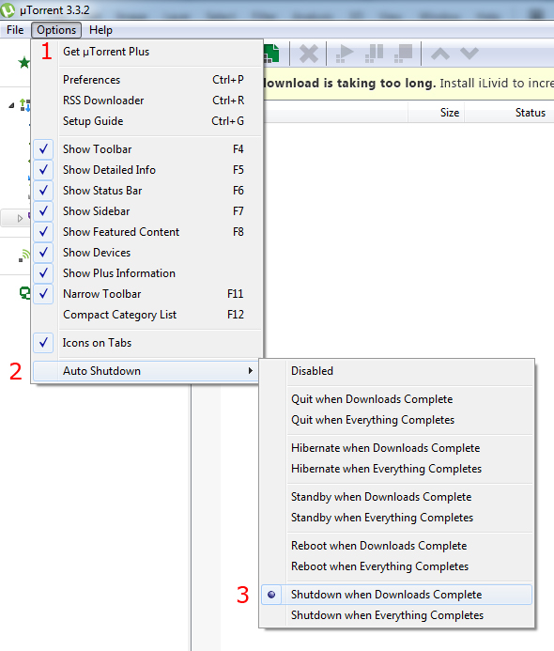Viewport: 554px width, 651px height.
Task: Uncheck Show Devices
Action: click(147, 253)
